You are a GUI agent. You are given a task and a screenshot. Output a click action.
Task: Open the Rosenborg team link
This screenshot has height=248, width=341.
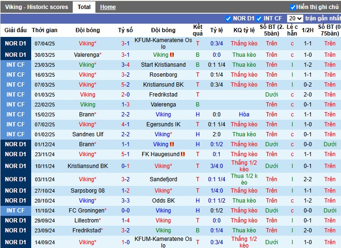(x=163, y=75)
